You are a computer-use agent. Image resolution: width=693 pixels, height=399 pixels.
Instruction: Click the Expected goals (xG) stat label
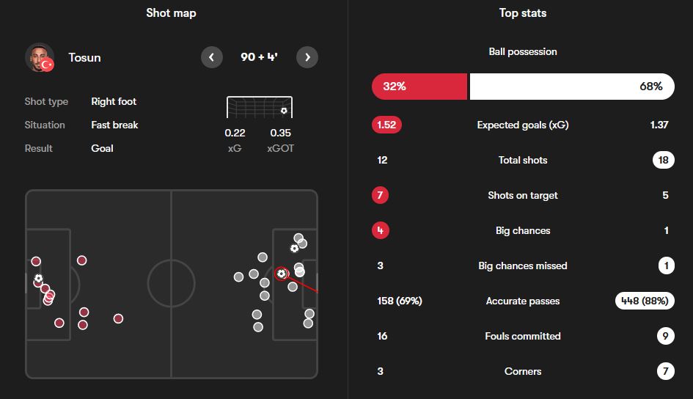pos(523,125)
